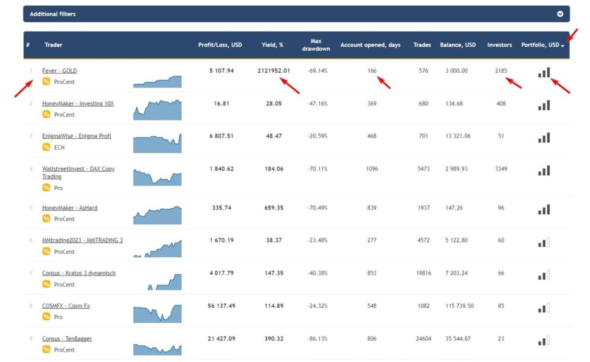
Task: Sort by Trades column header
Action: pyautogui.click(x=422, y=45)
